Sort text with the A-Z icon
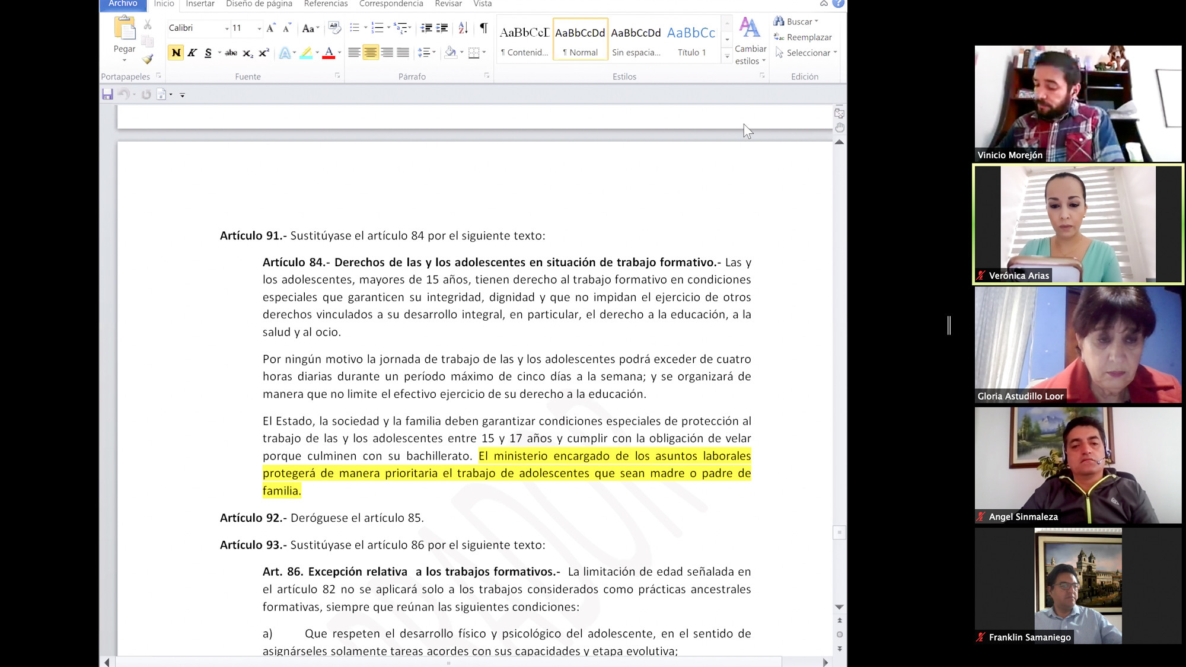The width and height of the screenshot is (1186, 667). (463, 28)
